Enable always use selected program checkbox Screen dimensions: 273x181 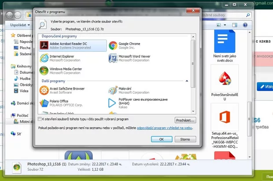40,119
